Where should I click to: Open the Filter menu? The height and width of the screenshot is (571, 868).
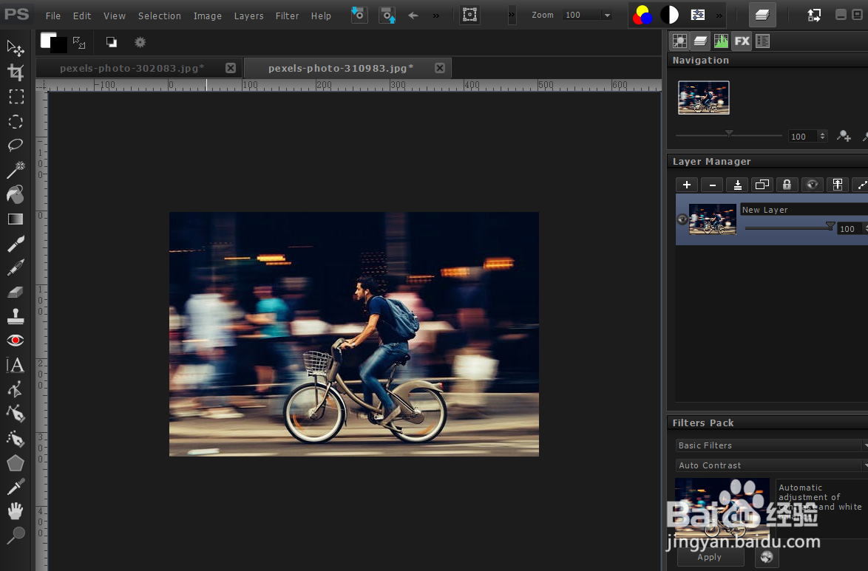coord(288,16)
